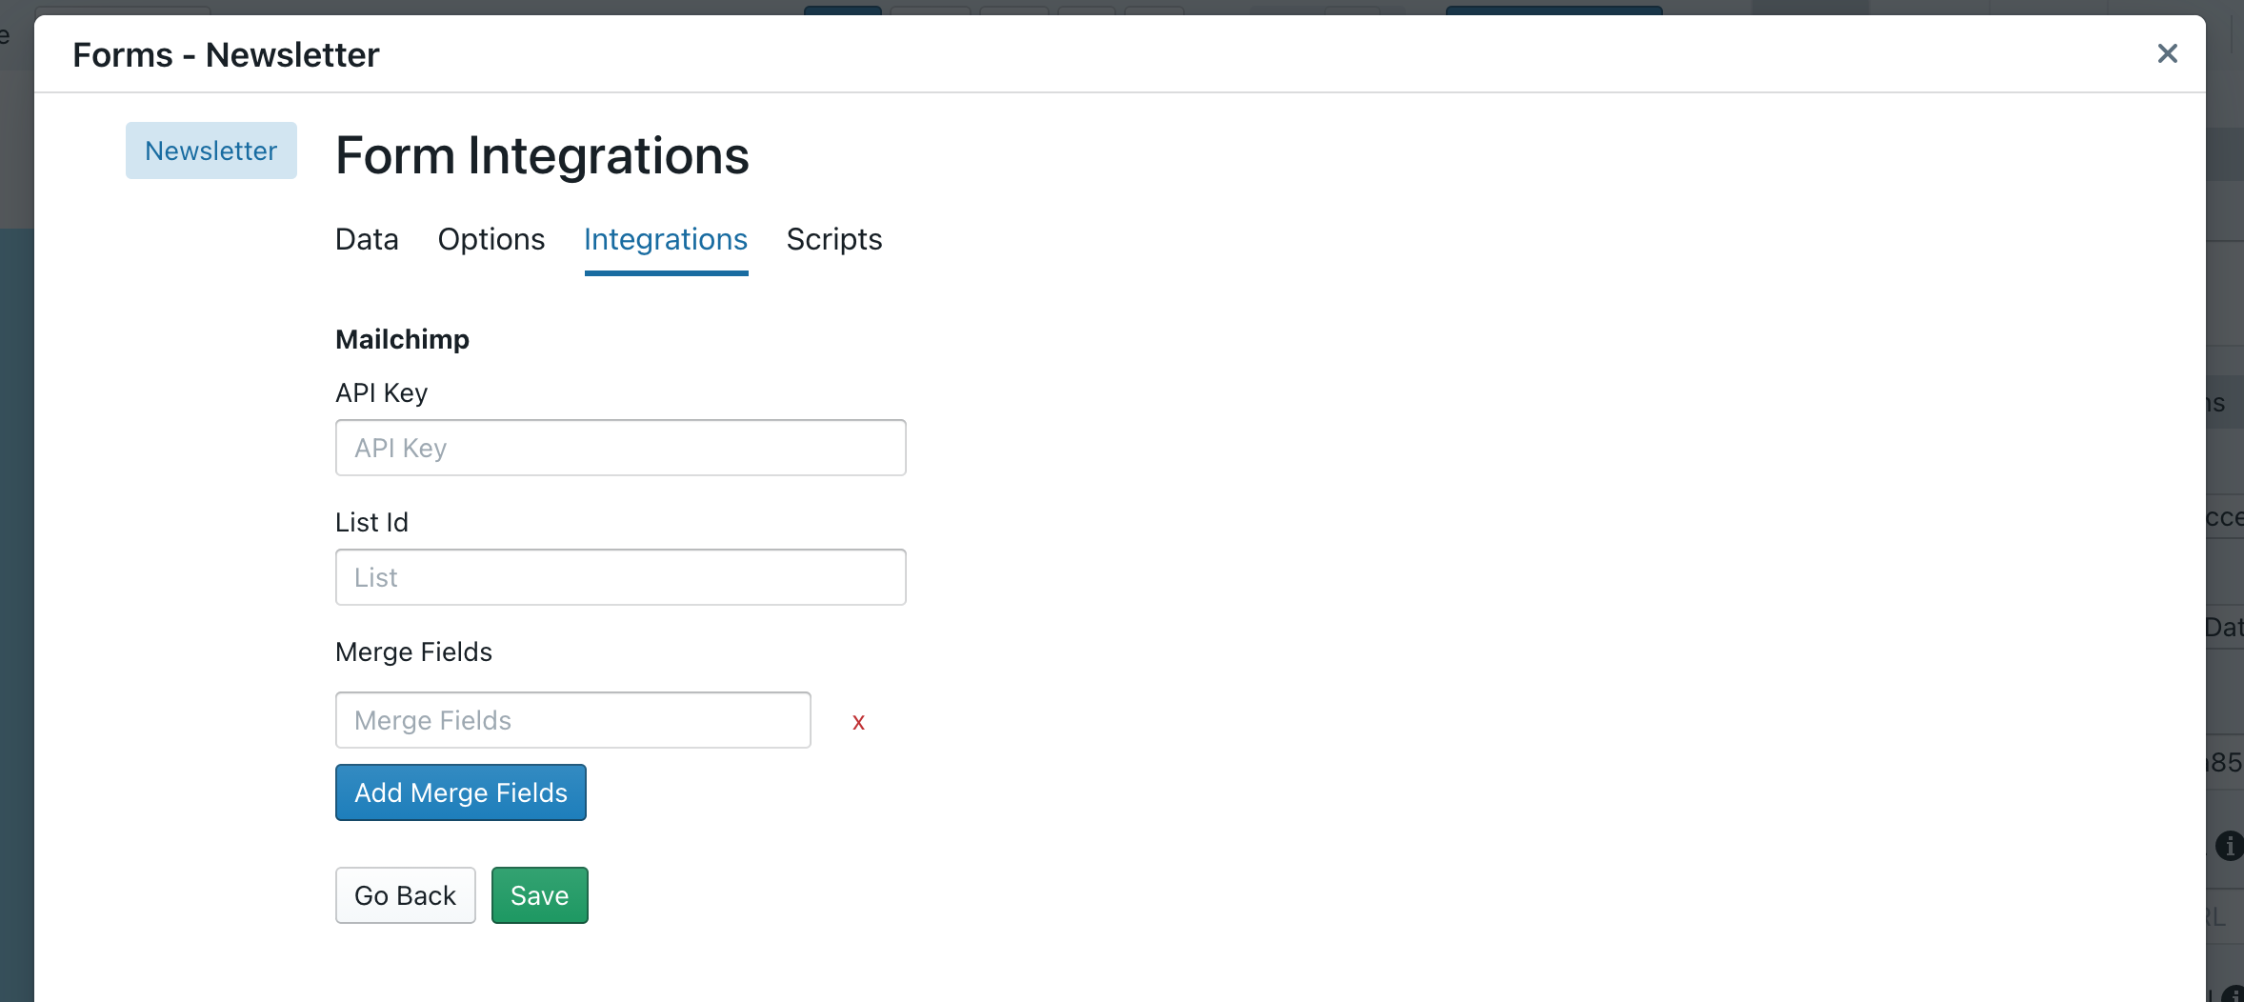
Task: Click the List Id label text
Action: 372,522
